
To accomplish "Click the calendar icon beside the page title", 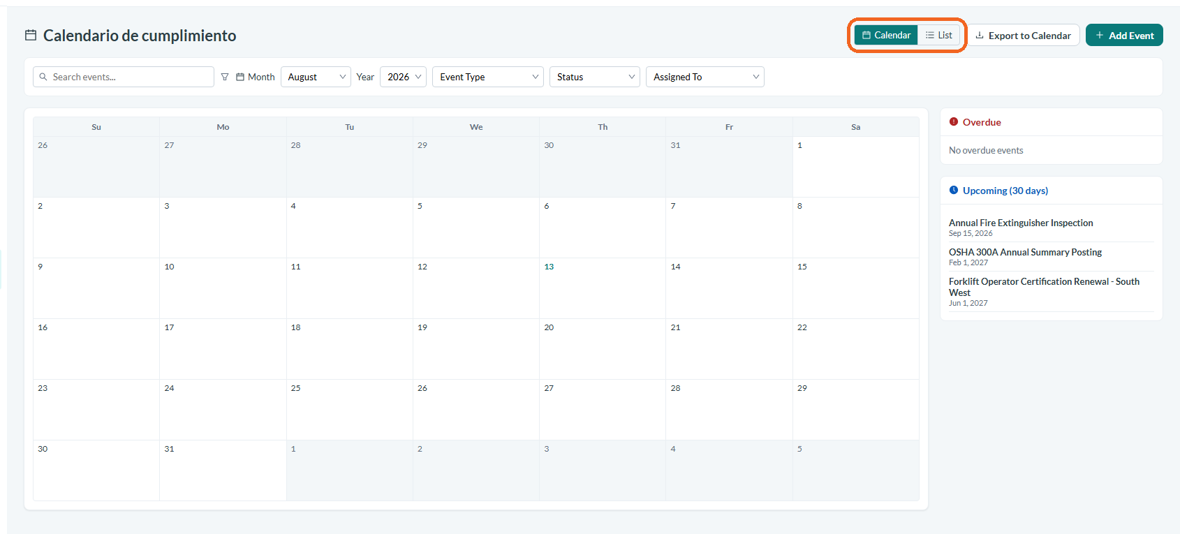I will point(31,35).
